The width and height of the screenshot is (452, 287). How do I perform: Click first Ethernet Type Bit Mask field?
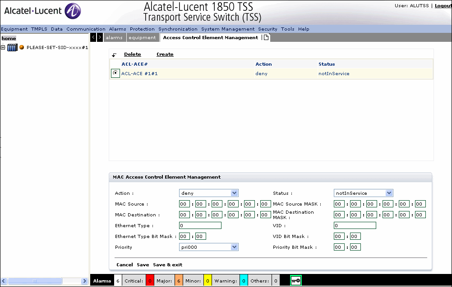(184, 236)
